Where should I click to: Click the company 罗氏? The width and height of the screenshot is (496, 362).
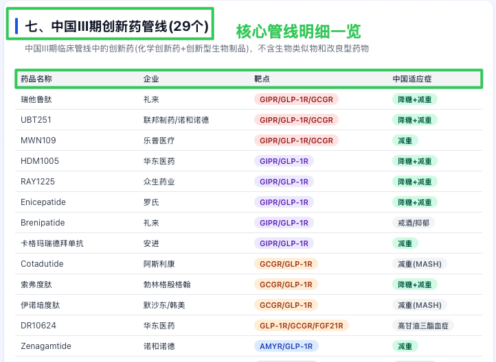[x=151, y=202]
